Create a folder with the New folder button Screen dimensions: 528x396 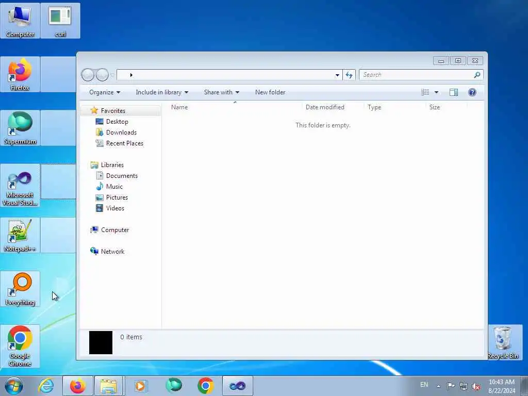point(270,92)
